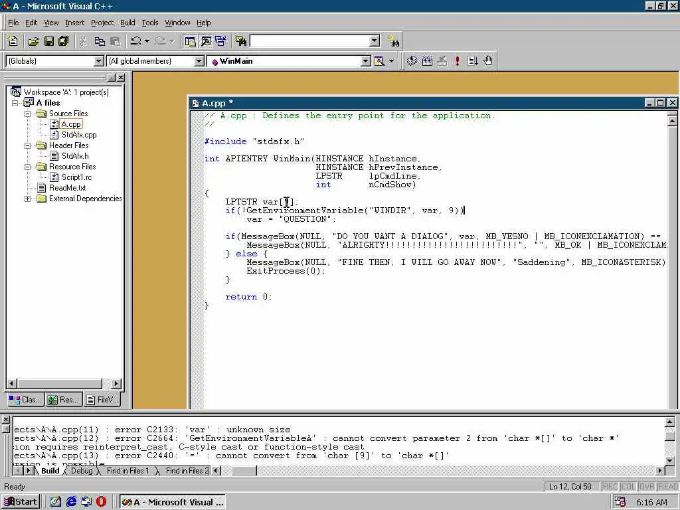The image size is (680, 510).
Task: Close the workspace pane
Action: pos(121,77)
